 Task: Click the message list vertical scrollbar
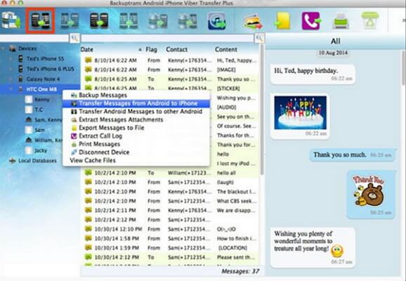click(262, 109)
